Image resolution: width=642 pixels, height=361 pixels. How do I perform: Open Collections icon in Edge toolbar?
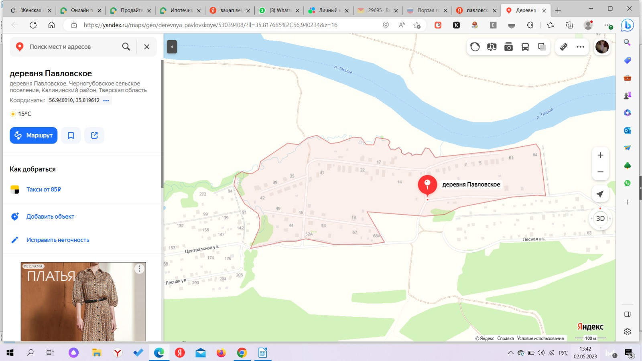pyautogui.click(x=569, y=25)
